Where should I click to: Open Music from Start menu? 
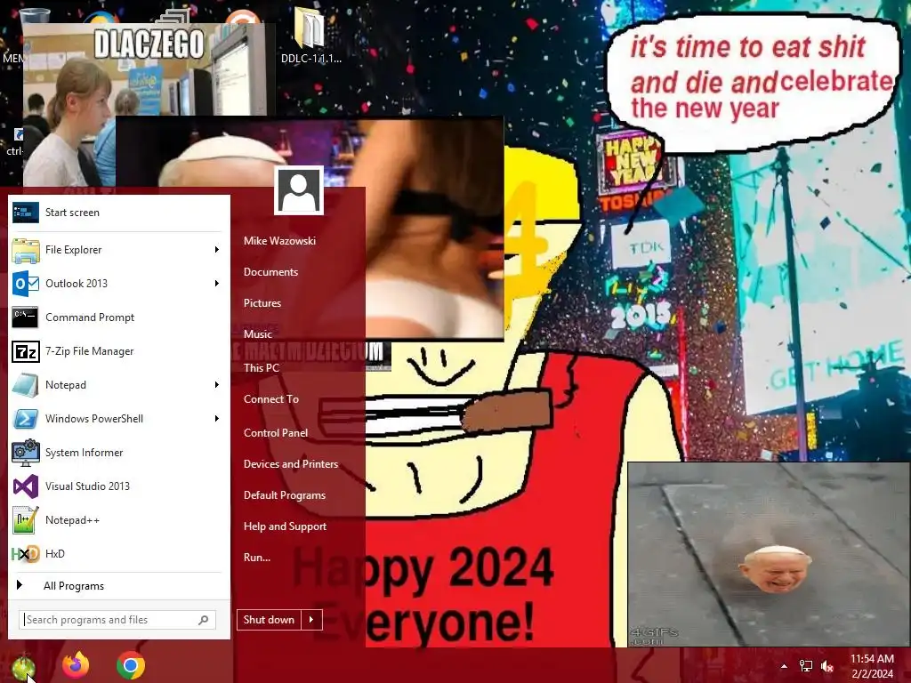click(257, 334)
